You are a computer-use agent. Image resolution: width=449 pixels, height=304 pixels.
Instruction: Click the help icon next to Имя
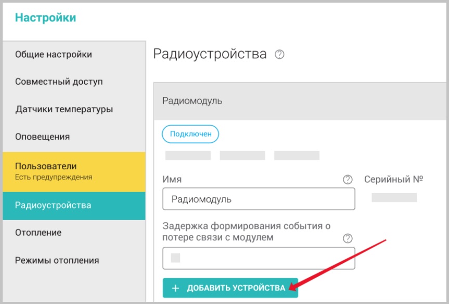[x=348, y=179]
